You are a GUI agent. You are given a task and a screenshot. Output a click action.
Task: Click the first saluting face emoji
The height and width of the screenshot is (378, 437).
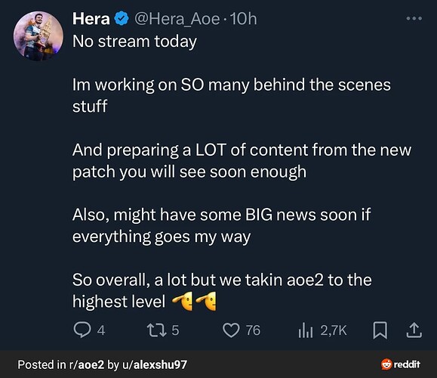coord(183,301)
